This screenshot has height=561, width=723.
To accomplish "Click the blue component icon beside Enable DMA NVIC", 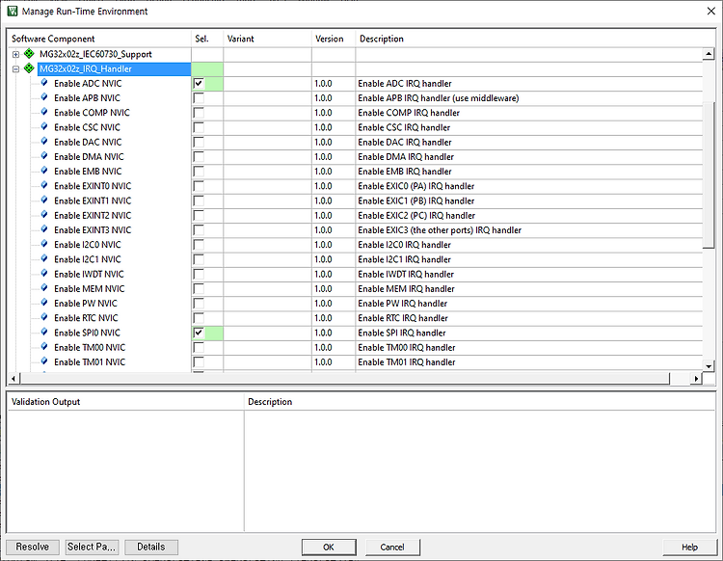I will [x=44, y=156].
